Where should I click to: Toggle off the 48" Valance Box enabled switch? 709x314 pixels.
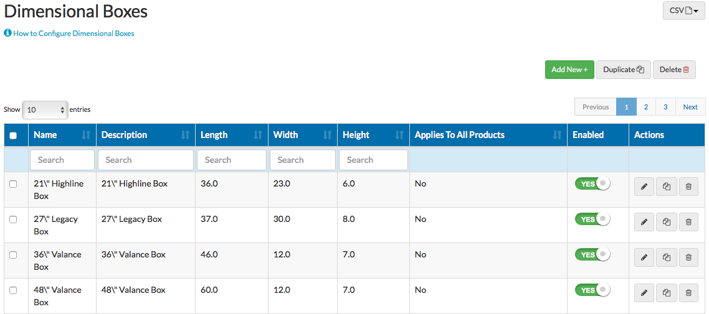coord(592,290)
